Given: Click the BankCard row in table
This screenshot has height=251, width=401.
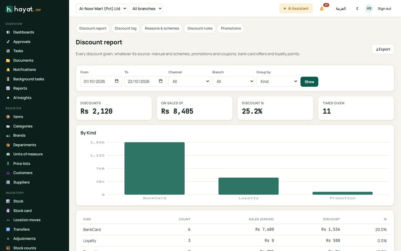Looking at the screenshot, I should (x=235, y=230).
